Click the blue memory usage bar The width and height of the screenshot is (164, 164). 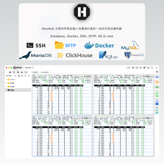pos(157,103)
